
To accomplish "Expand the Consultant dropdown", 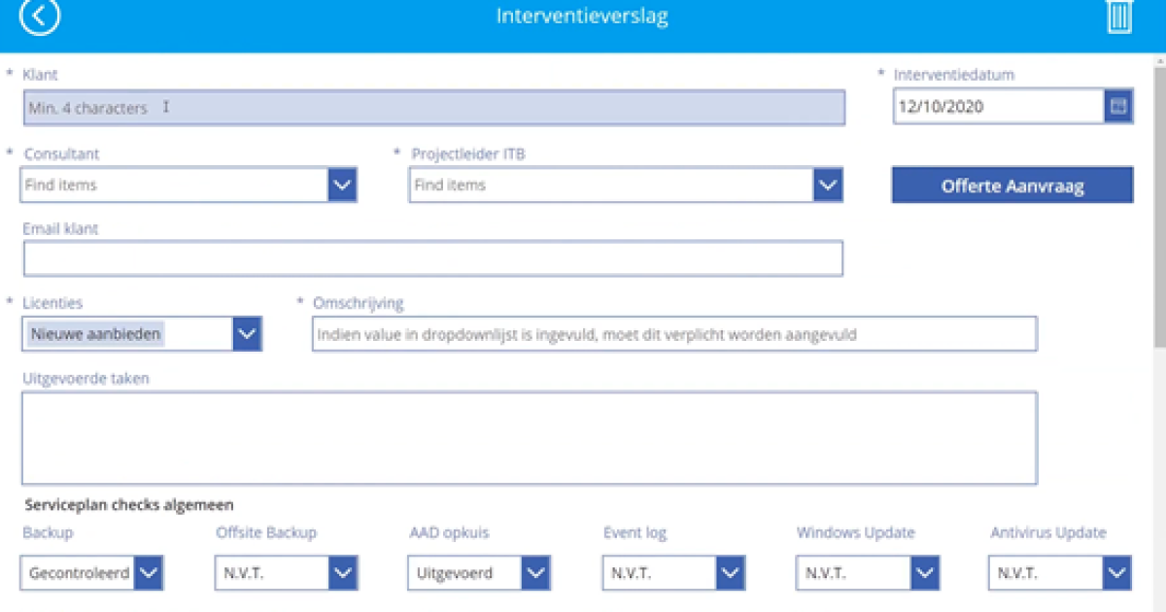I will coord(342,185).
